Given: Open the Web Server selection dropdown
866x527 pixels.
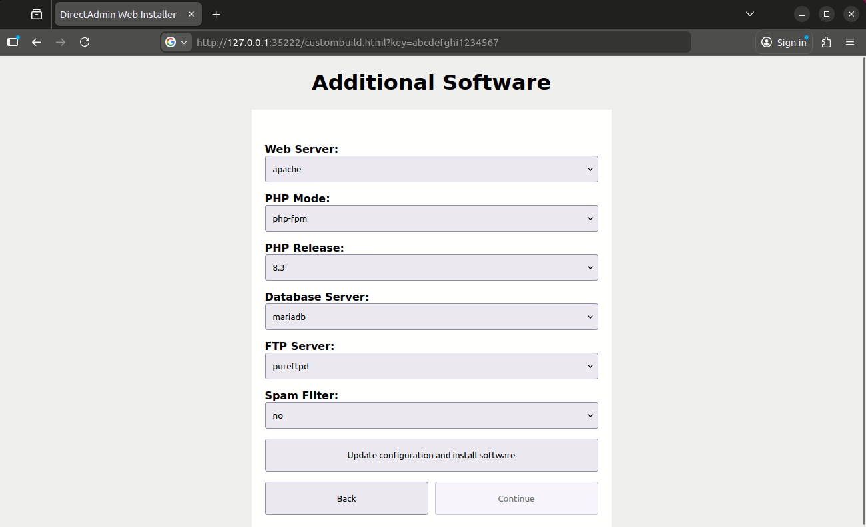Looking at the screenshot, I should tap(432, 169).
